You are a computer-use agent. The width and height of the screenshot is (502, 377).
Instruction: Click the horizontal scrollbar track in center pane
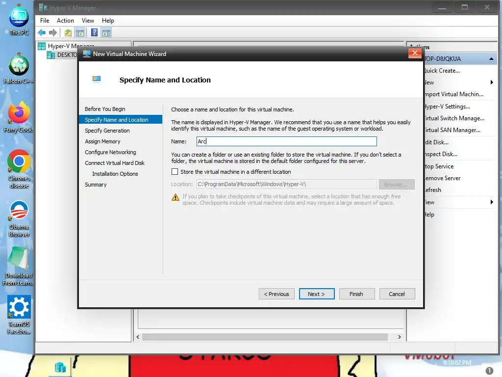pos(265,337)
